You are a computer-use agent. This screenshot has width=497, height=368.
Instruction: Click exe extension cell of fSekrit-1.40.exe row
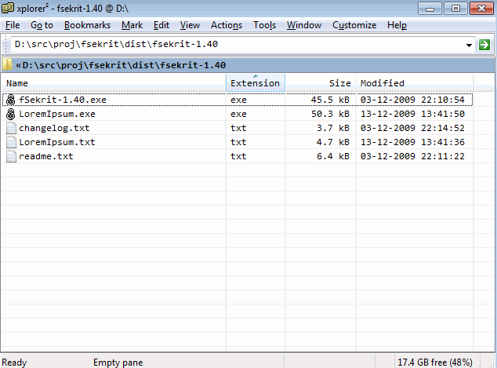pyautogui.click(x=238, y=100)
